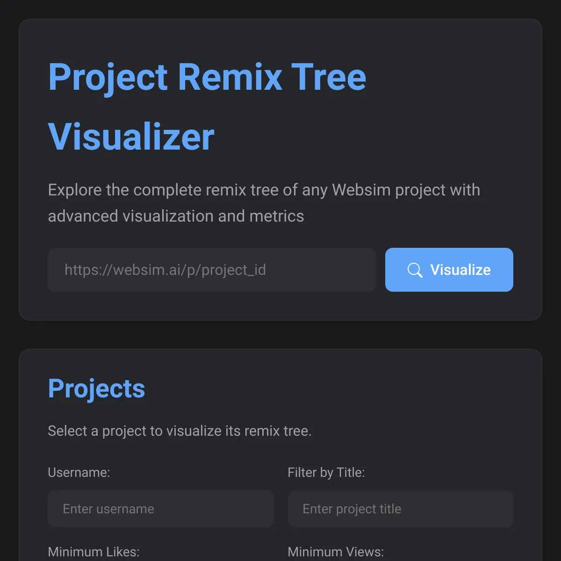Click the Minimum Likes: label
561x561 pixels.
[93, 552]
